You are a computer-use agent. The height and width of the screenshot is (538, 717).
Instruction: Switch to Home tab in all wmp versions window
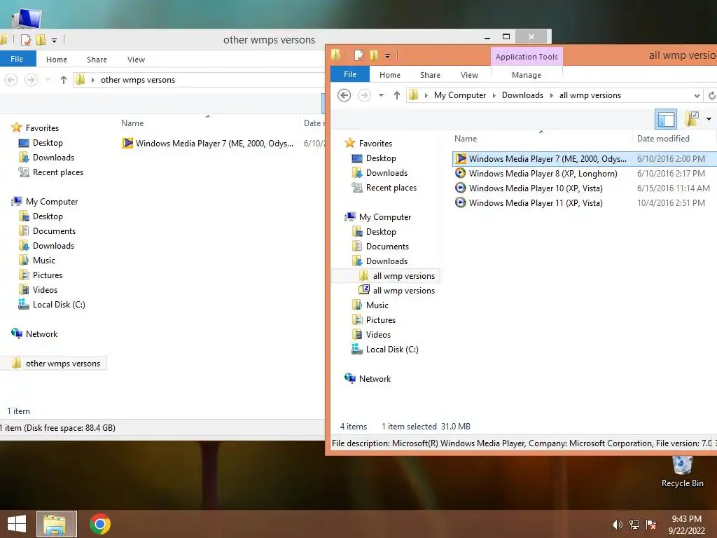pyautogui.click(x=390, y=75)
